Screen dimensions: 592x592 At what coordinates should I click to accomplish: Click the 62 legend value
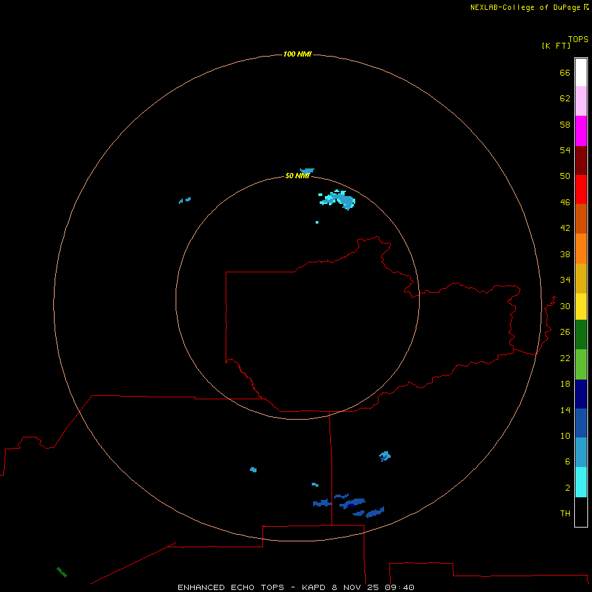click(x=565, y=98)
